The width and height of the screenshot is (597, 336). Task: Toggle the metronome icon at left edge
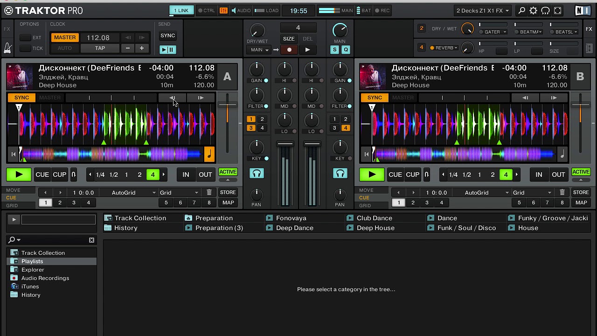[7, 48]
